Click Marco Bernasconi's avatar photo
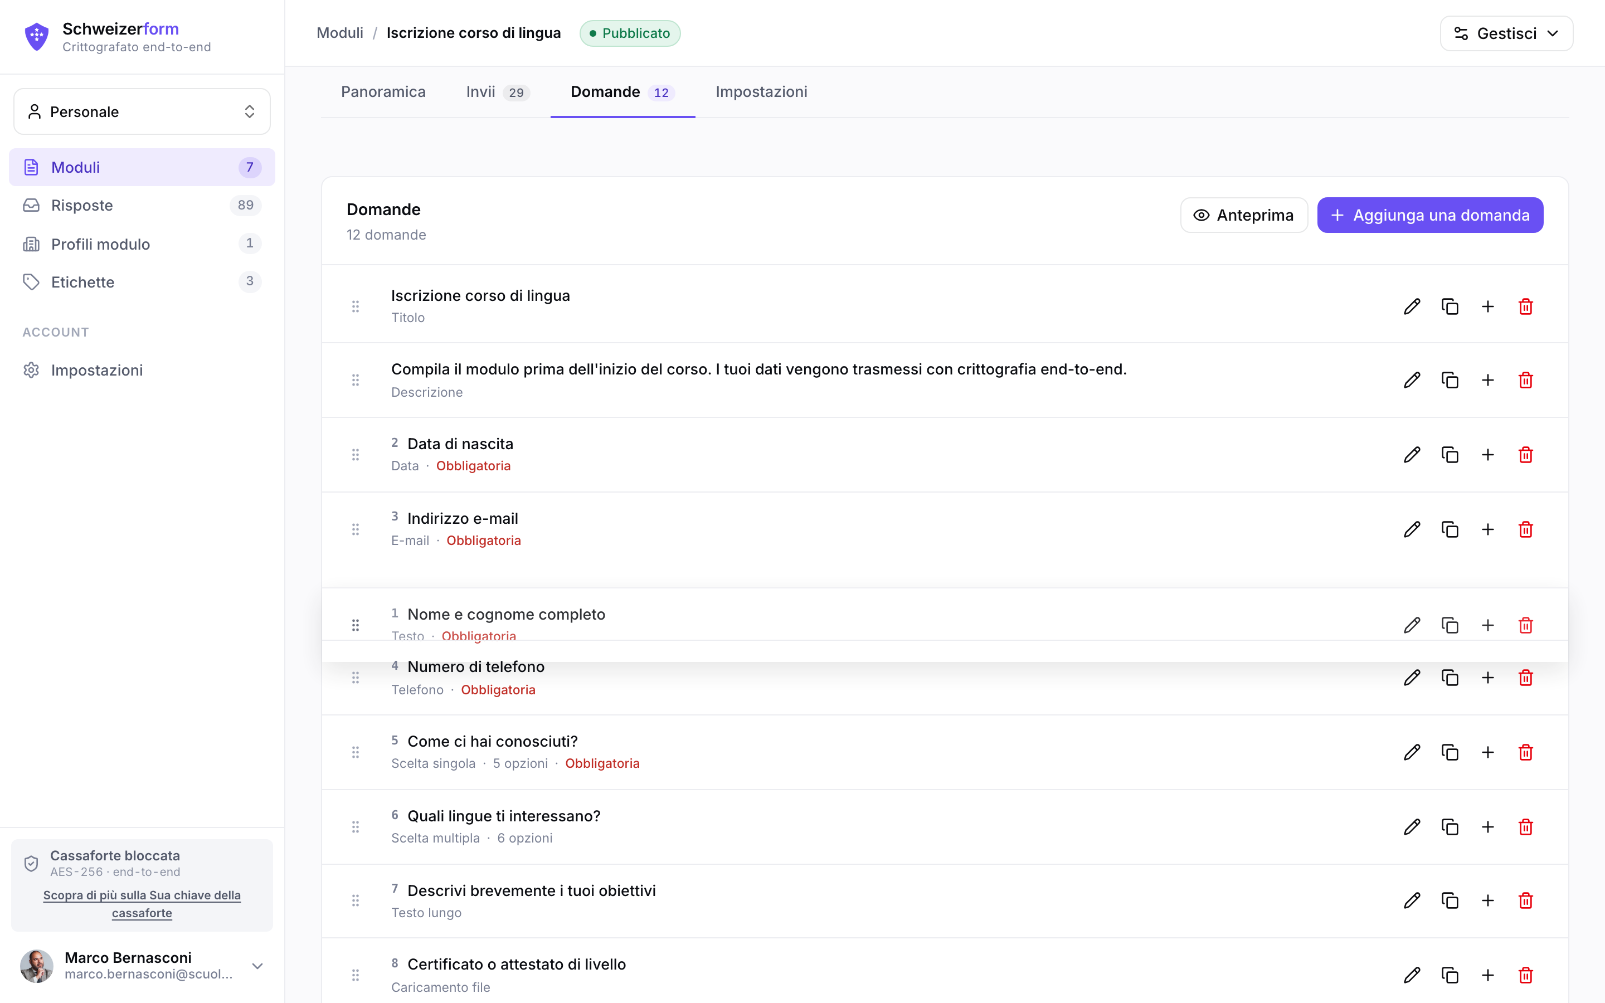 (x=36, y=966)
